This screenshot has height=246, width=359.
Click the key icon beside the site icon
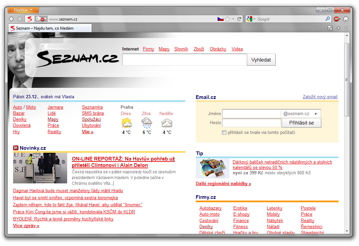tap(41, 19)
